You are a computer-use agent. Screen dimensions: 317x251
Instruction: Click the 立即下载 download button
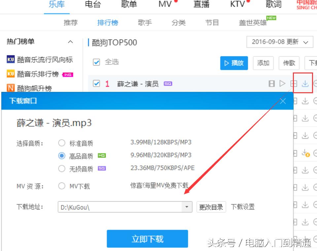[x=147, y=238]
